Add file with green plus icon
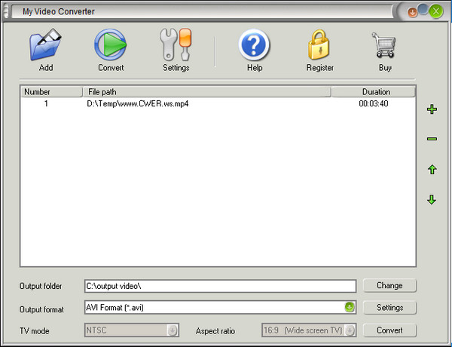 pyautogui.click(x=432, y=109)
